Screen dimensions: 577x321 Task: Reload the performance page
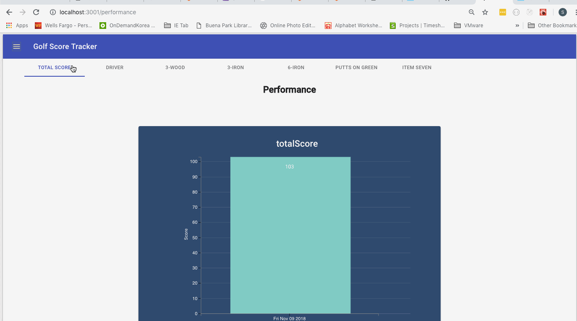36,12
